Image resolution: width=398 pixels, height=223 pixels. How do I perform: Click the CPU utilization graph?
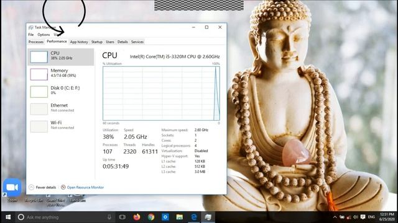(x=161, y=94)
